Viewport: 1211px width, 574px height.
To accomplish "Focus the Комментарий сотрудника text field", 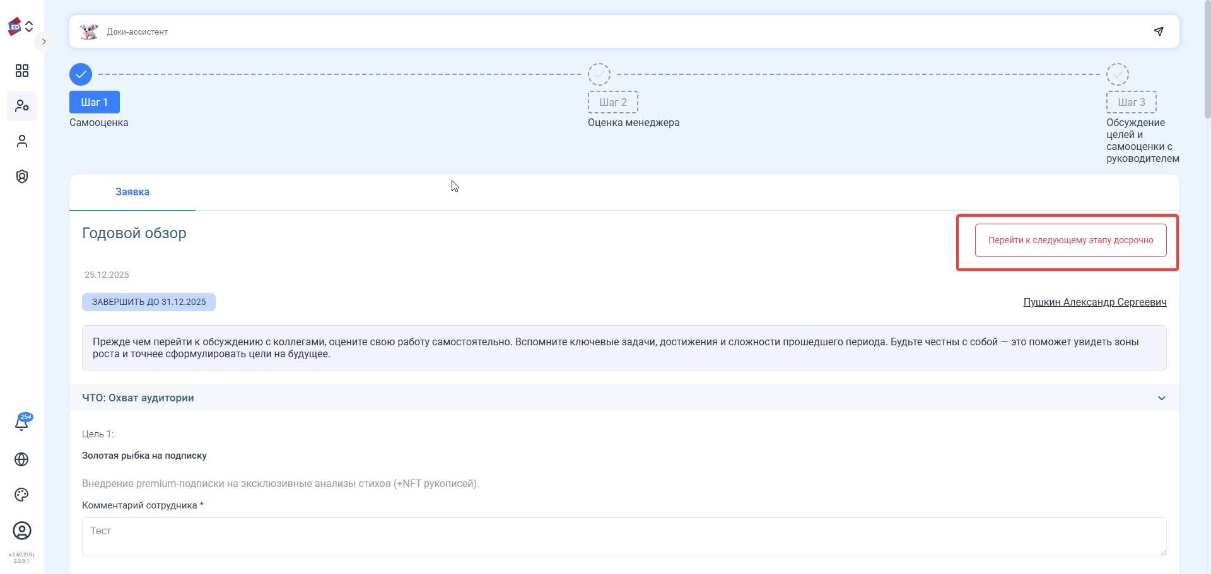I will pos(624,537).
